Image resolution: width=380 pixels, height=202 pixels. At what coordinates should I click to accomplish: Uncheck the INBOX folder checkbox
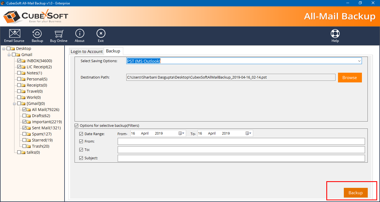(19, 61)
